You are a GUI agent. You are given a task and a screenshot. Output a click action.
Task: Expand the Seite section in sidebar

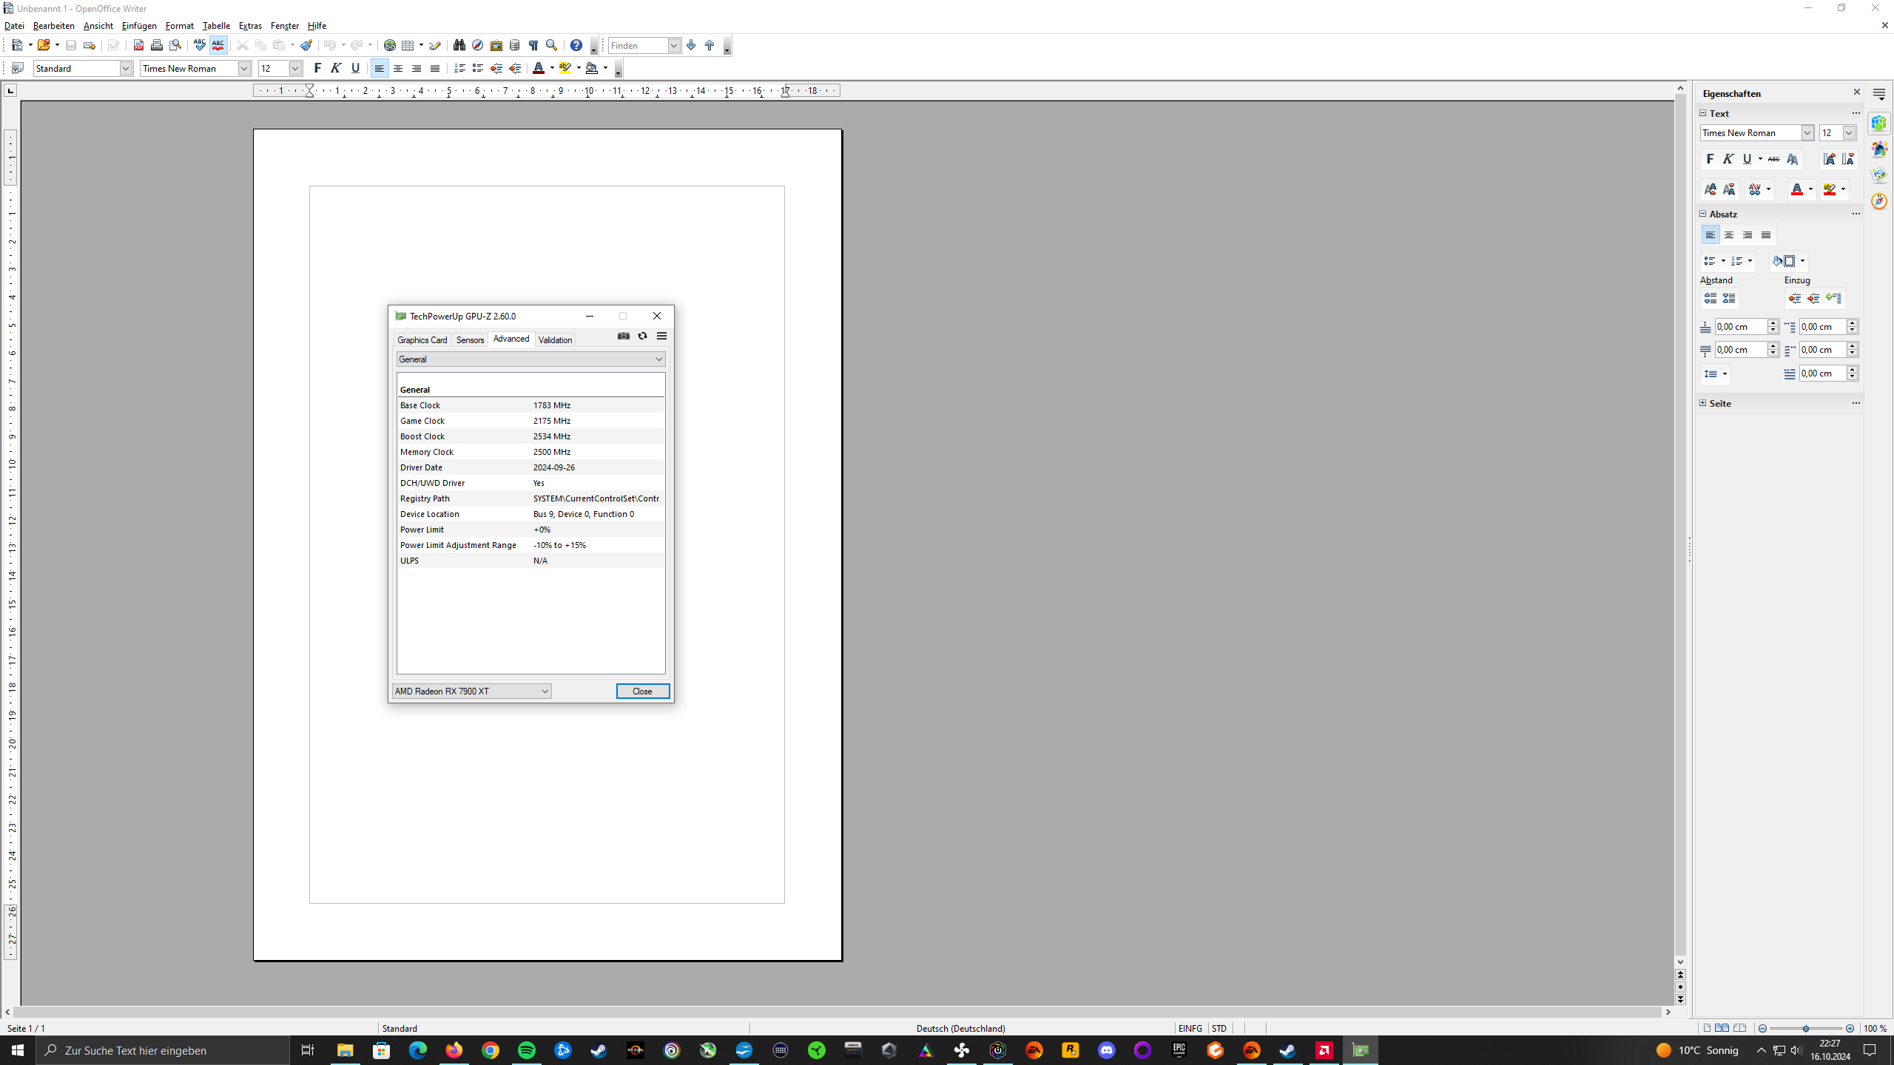(x=1703, y=403)
